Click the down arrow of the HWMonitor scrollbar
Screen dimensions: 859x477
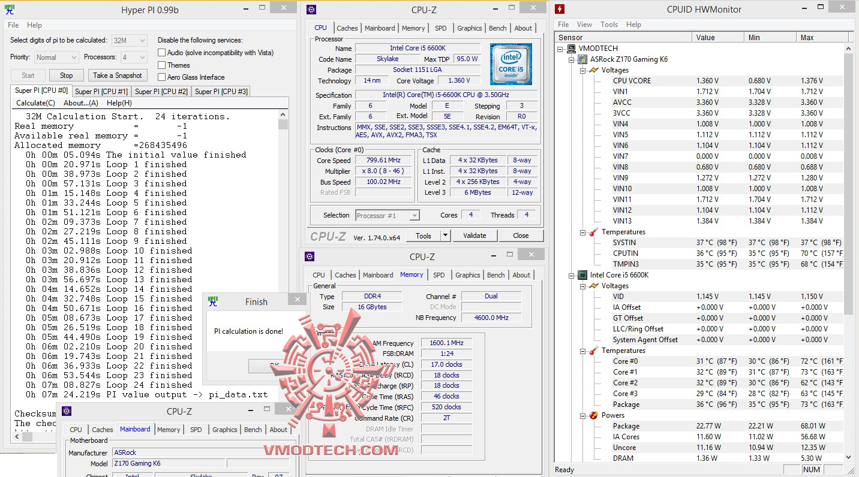[849, 457]
